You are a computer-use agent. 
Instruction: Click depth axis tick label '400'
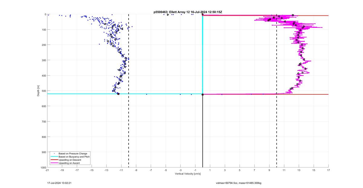tap(44, 76)
